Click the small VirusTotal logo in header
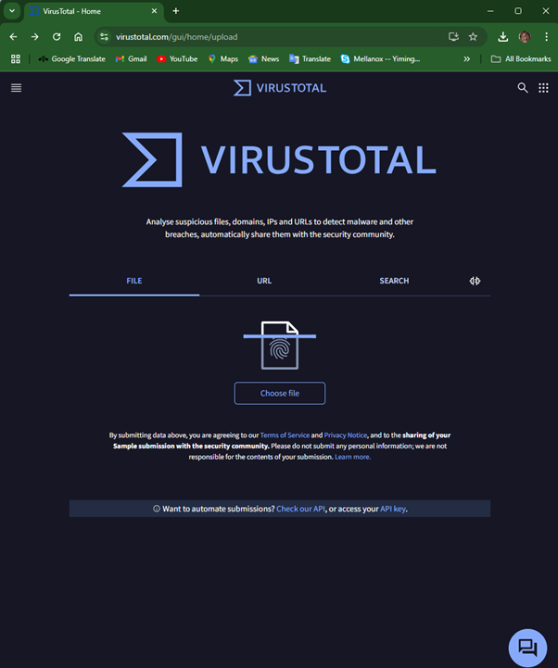 (x=279, y=88)
